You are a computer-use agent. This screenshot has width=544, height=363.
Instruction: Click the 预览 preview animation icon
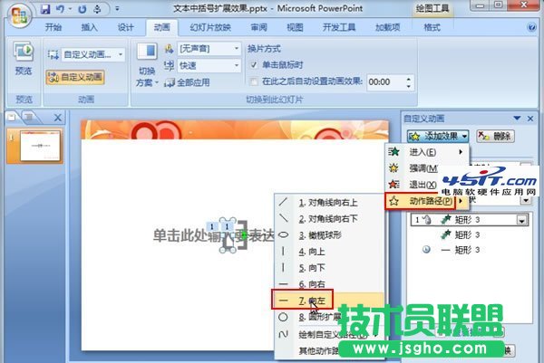coord(24,59)
